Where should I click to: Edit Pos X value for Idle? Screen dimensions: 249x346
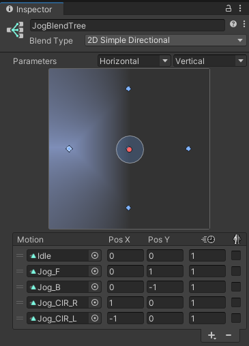[x=126, y=255]
